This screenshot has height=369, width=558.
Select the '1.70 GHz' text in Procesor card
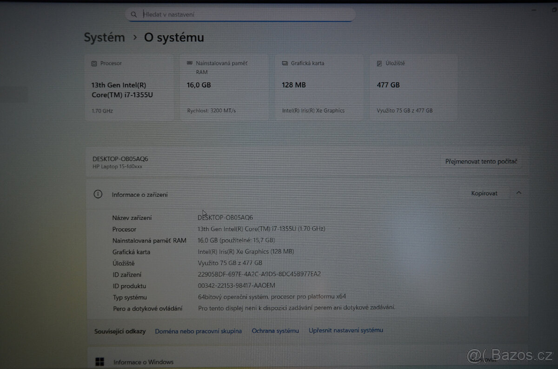click(102, 111)
